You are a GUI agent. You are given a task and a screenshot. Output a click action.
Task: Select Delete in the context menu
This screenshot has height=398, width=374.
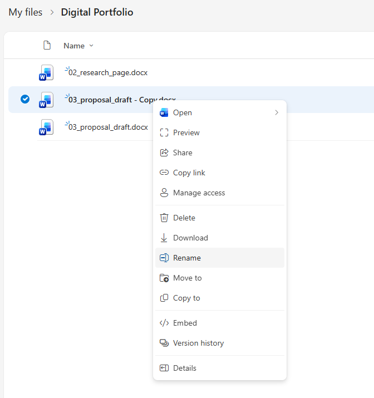coord(220,218)
